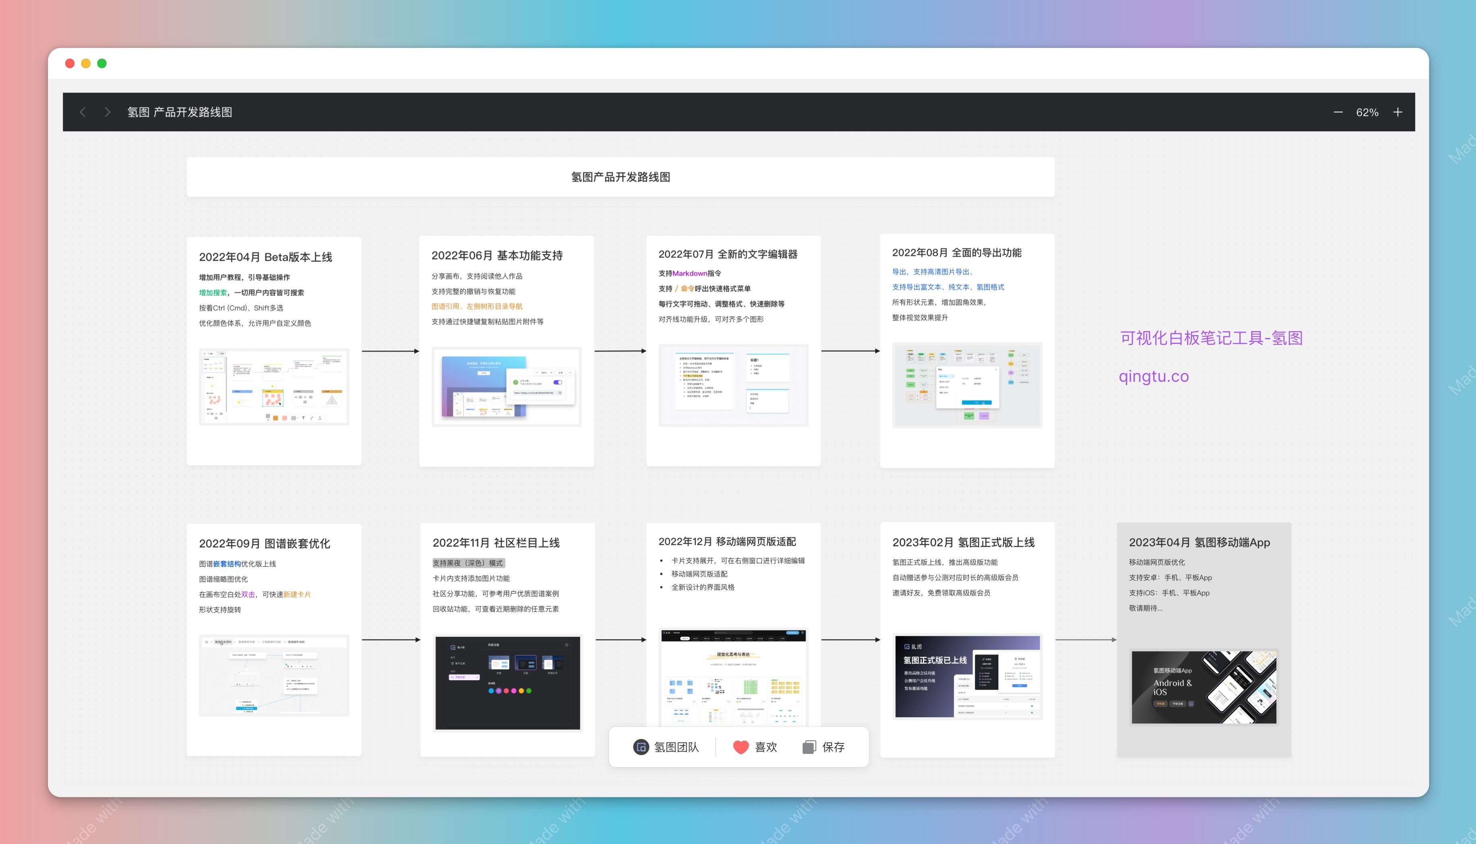Click text 整体视觉效果提升
1476x844 pixels.
[x=920, y=318]
